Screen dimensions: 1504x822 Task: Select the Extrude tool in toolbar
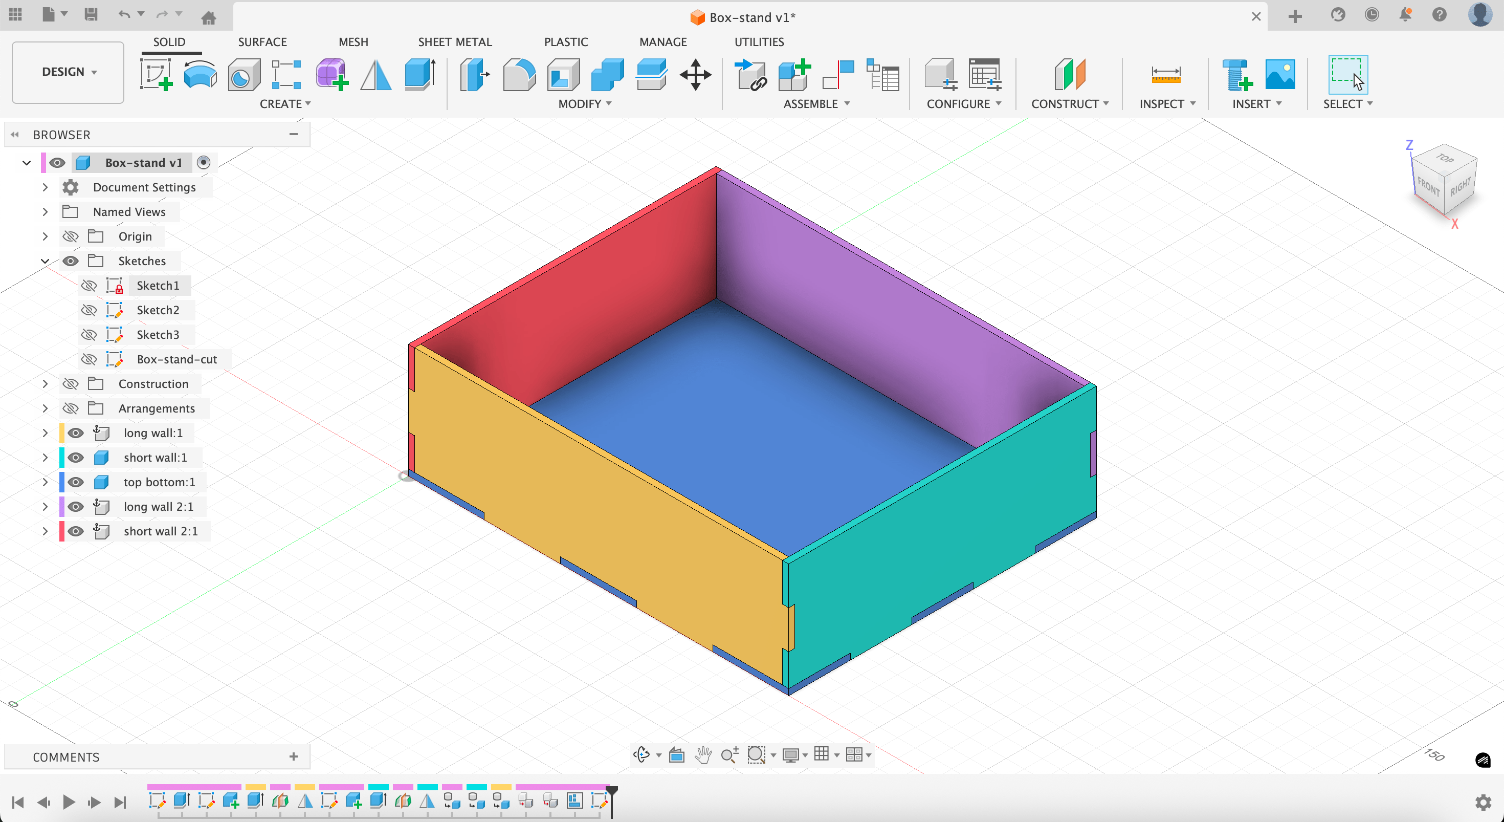click(420, 74)
